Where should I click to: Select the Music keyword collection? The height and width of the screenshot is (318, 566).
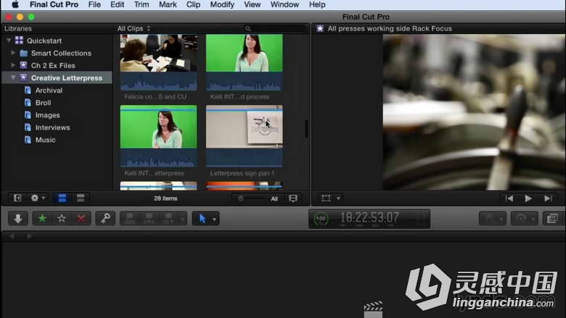pos(46,140)
